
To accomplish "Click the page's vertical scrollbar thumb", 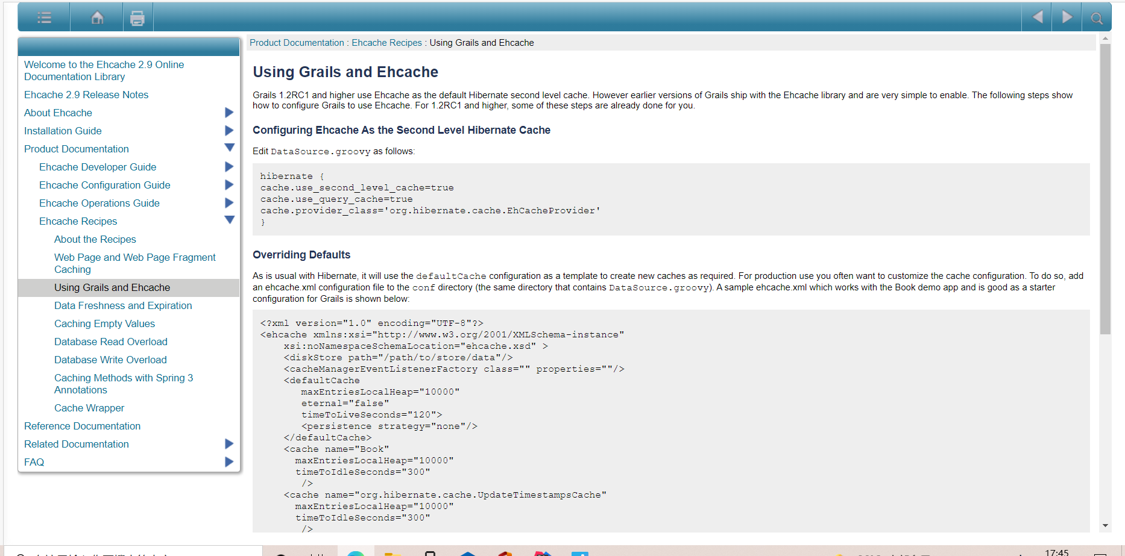I will 1105,189.
